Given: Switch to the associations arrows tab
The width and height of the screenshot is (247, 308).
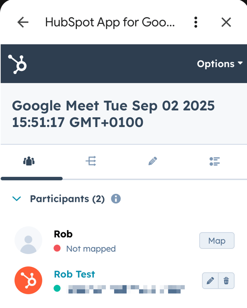Looking at the screenshot, I should point(91,161).
